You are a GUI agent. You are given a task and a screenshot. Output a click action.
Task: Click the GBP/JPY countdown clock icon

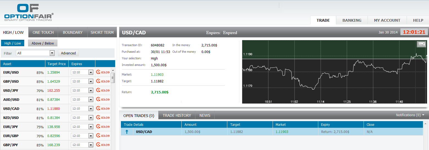coord(98,145)
